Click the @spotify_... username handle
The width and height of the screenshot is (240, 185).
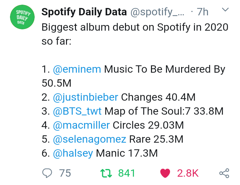(157, 12)
